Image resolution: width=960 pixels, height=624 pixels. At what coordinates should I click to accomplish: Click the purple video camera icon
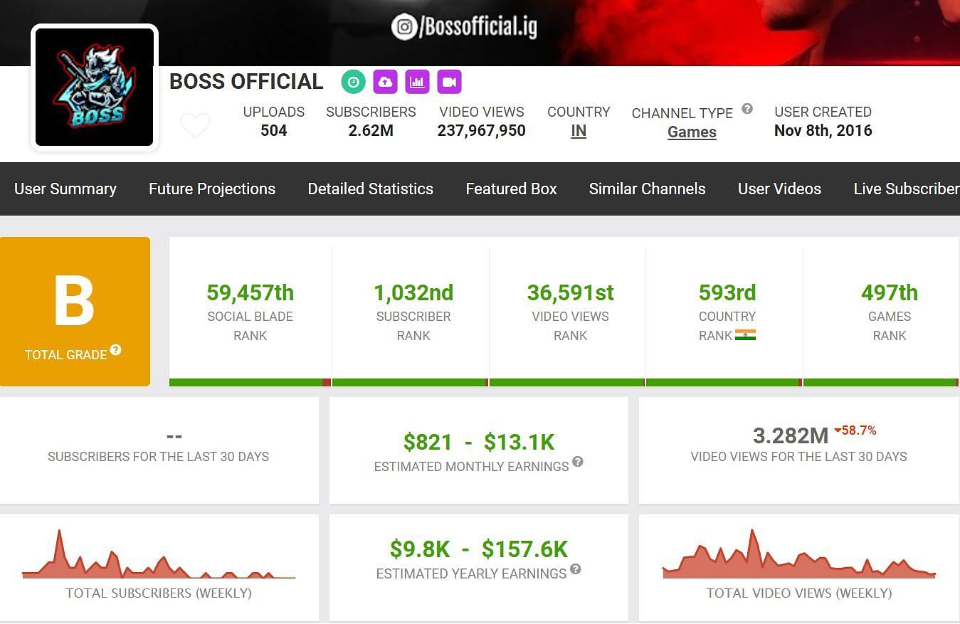449,82
